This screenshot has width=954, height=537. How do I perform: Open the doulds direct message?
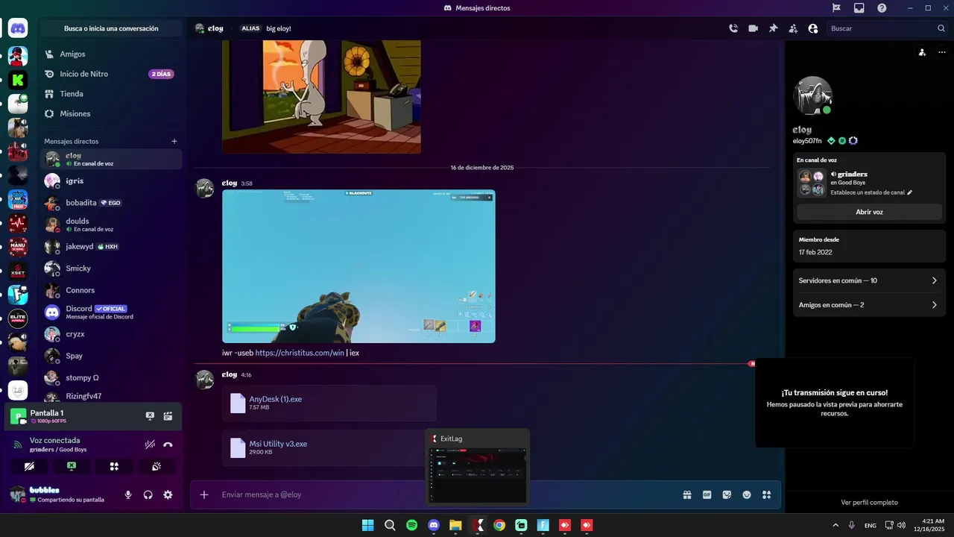pyautogui.click(x=110, y=224)
